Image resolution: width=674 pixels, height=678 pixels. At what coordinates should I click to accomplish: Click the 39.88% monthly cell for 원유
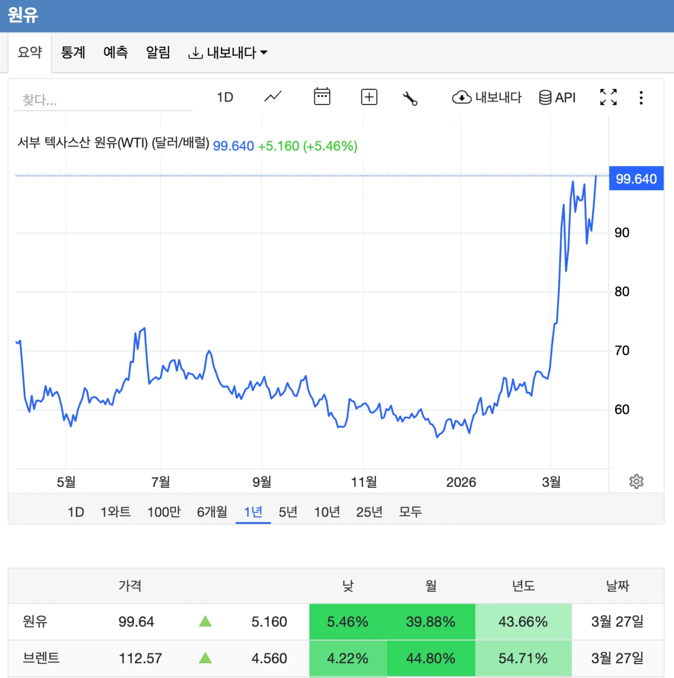pos(431,622)
